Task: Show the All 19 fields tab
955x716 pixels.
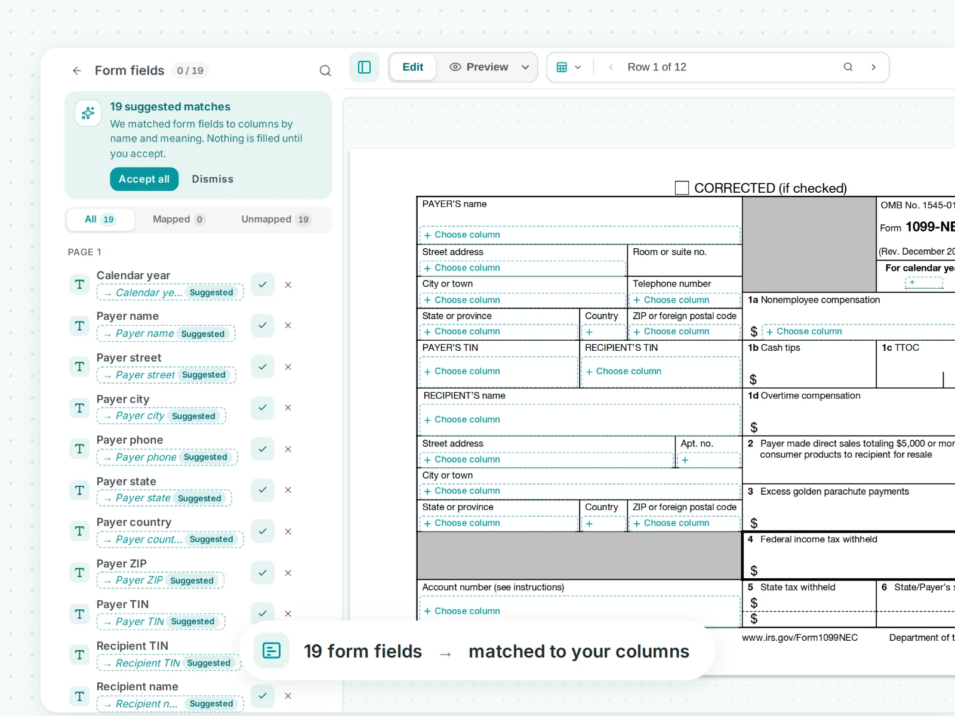Action: click(x=100, y=219)
